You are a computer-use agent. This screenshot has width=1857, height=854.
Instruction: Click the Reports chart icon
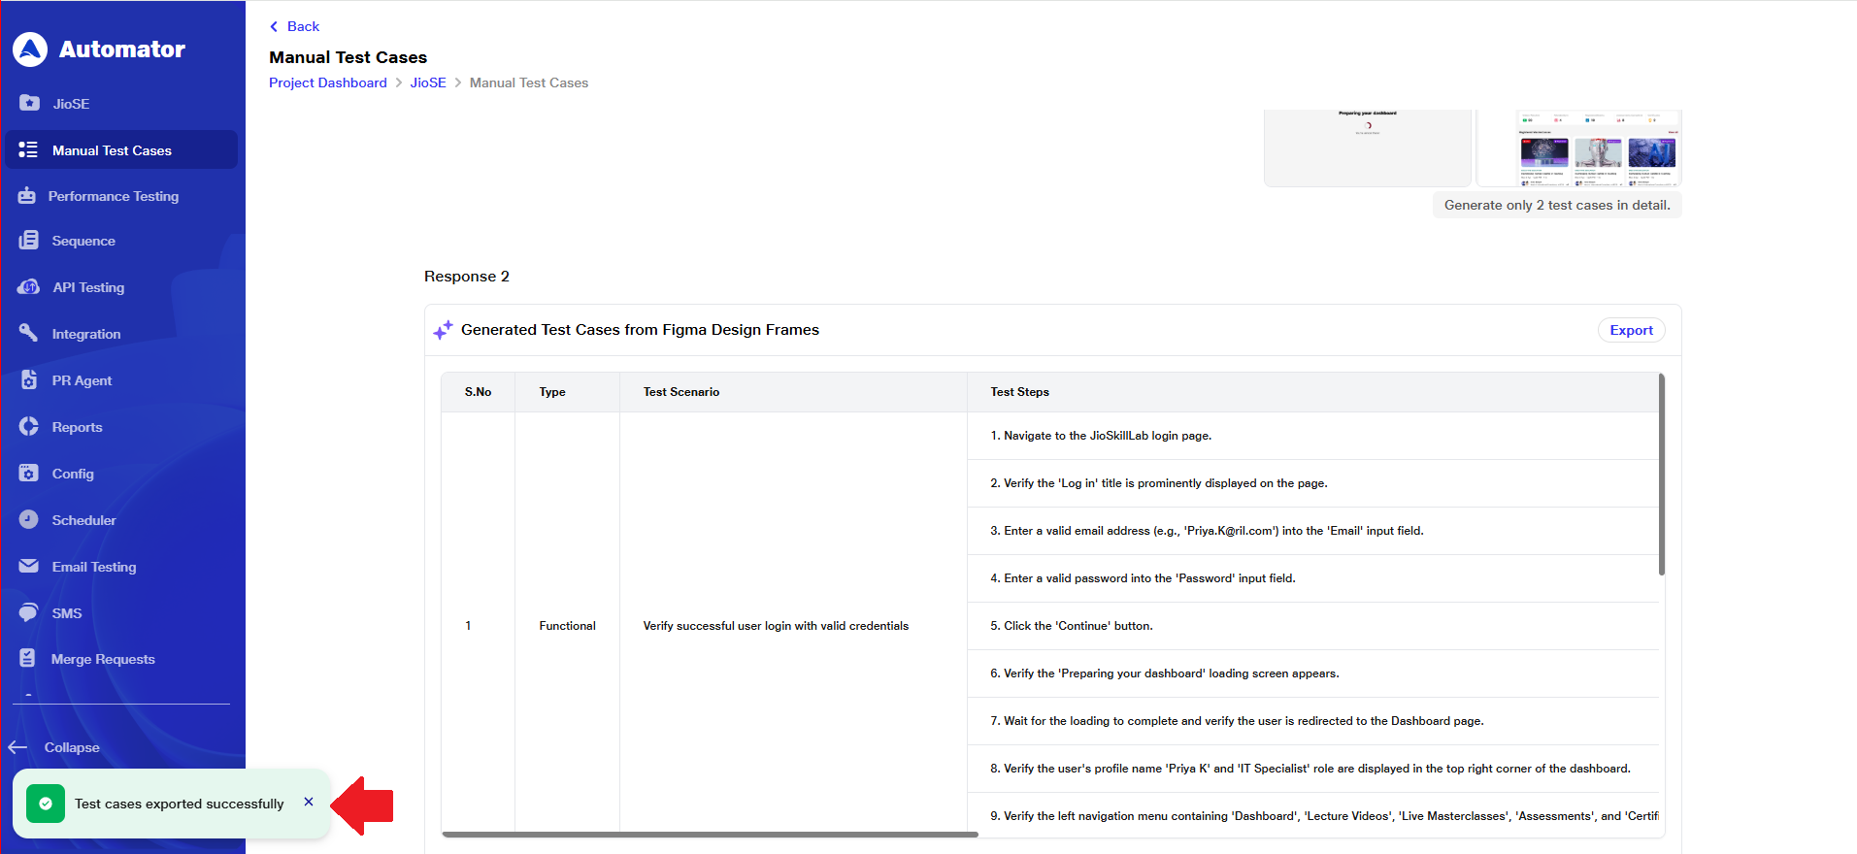[29, 427]
